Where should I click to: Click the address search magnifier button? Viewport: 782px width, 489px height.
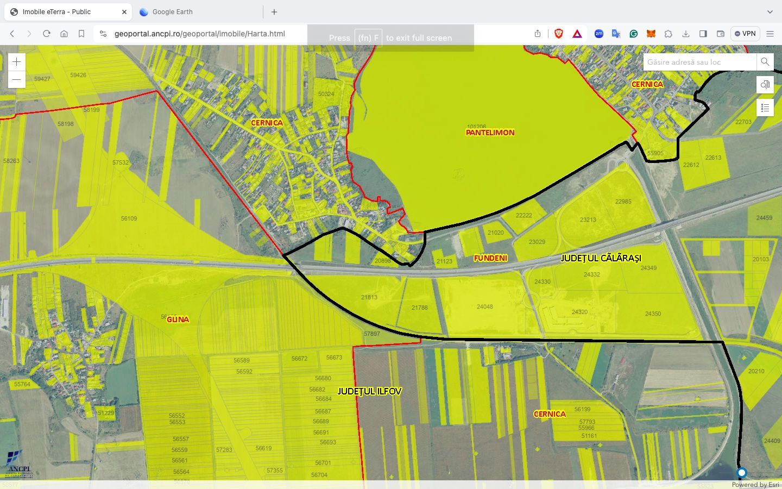pos(765,62)
